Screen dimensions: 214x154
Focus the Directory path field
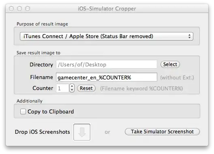[x=107, y=64]
